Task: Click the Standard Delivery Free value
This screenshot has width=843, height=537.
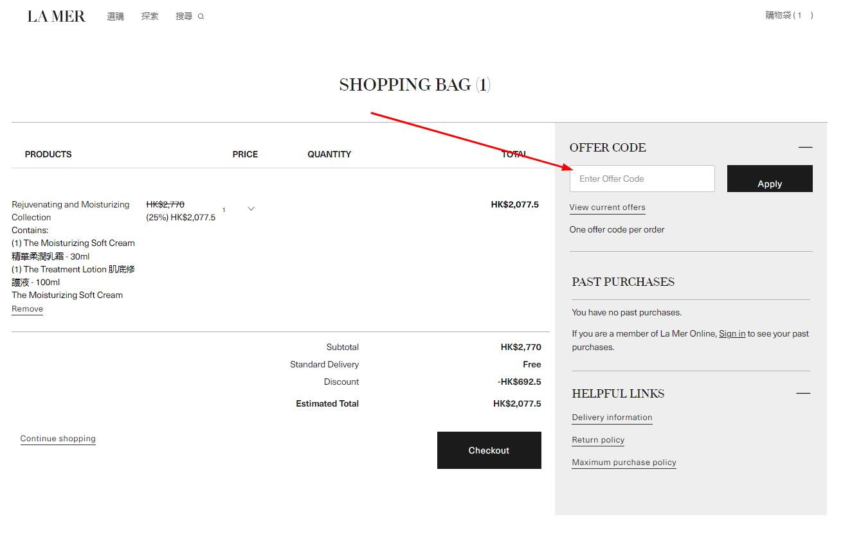Action: coord(532,364)
